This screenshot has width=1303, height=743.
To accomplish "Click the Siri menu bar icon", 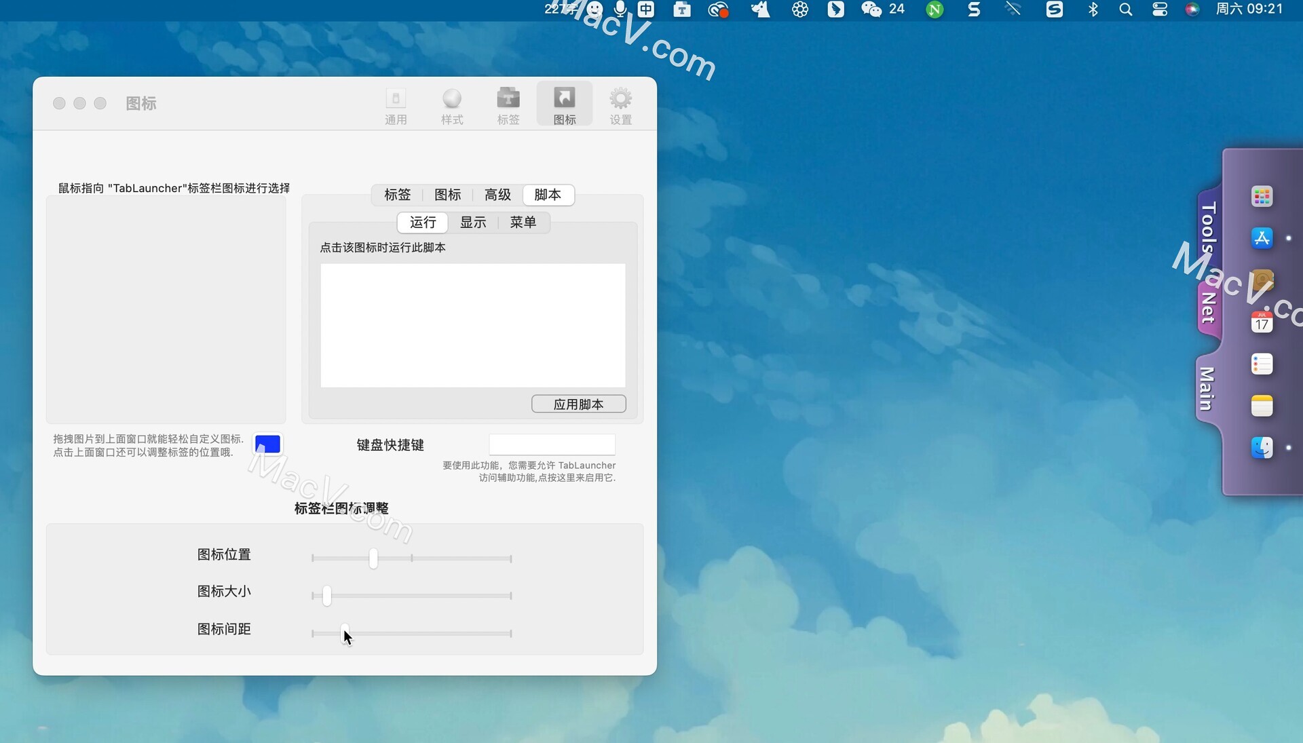I will [x=1192, y=9].
